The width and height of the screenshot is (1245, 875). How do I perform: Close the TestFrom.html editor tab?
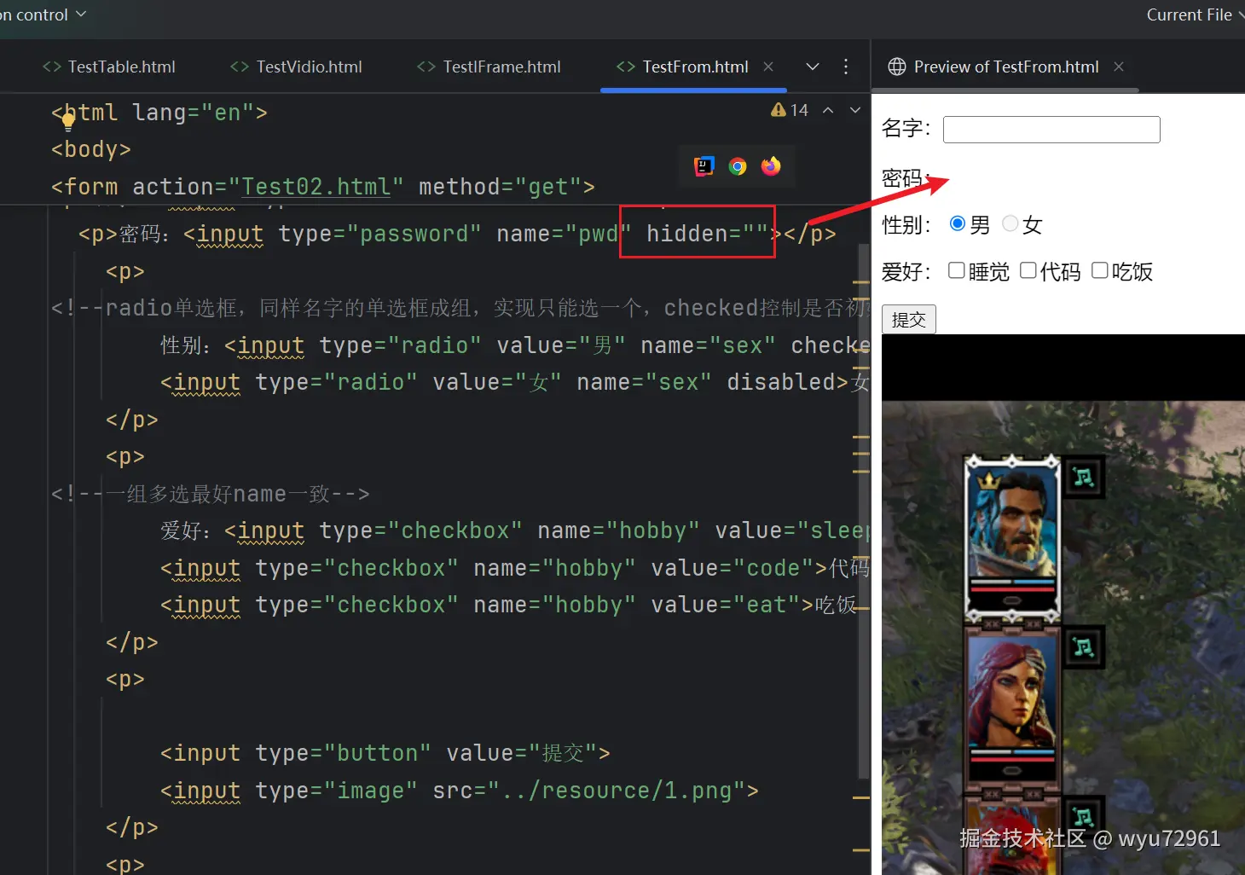tap(768, 67)
